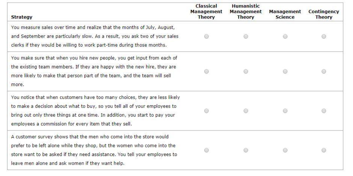Choose Humanistic Management Theory for hiring input strategy
Screen dimensions: 353x176
246,71
